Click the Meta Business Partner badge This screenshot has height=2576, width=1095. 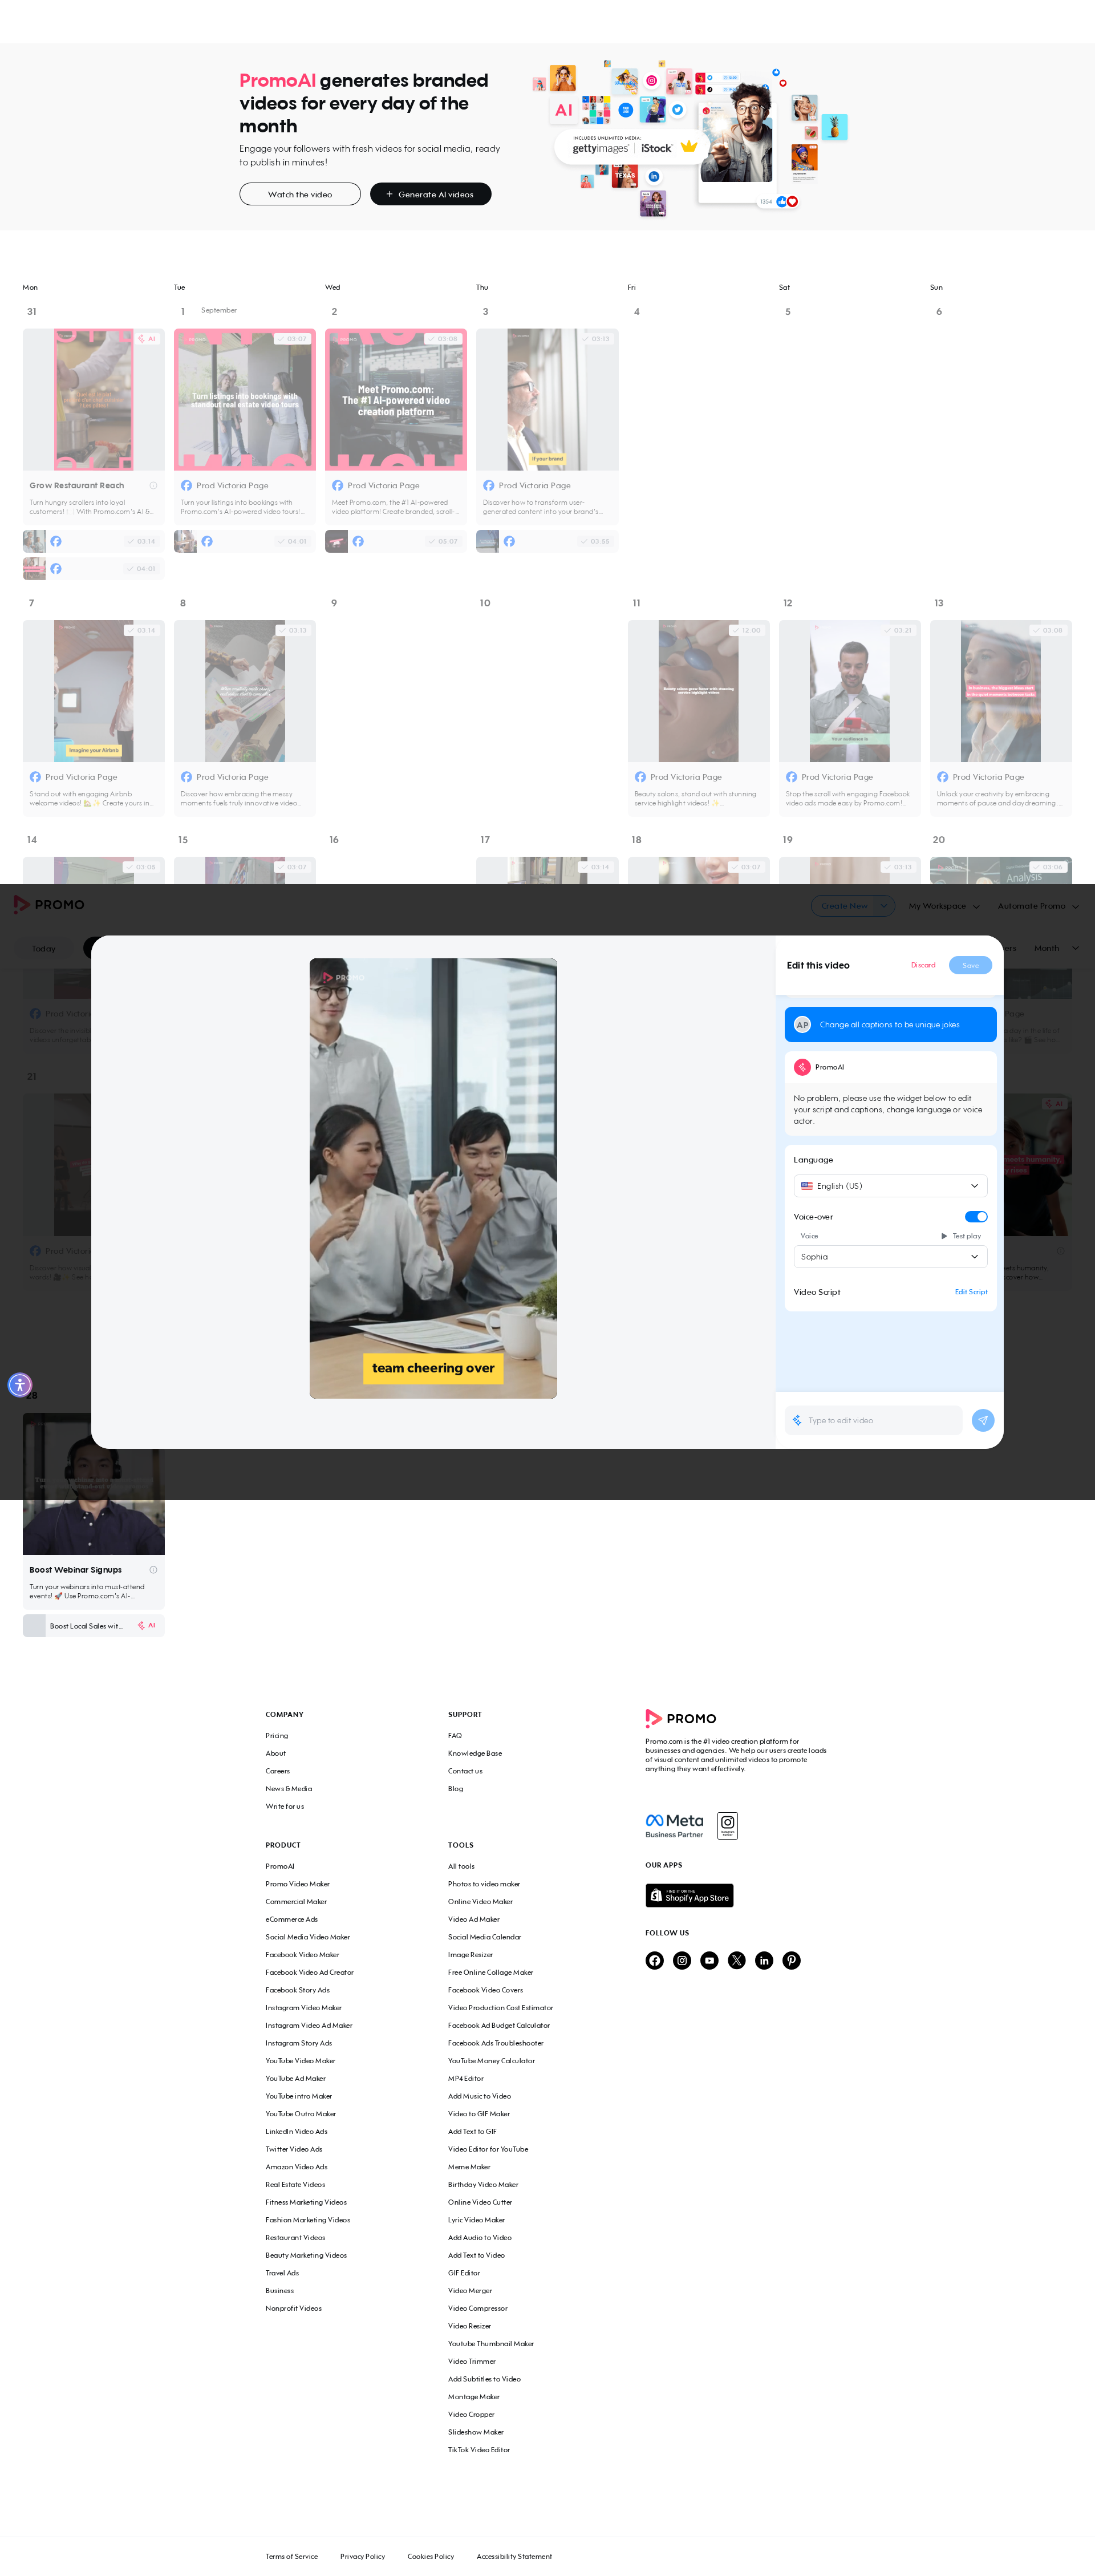675,1826
